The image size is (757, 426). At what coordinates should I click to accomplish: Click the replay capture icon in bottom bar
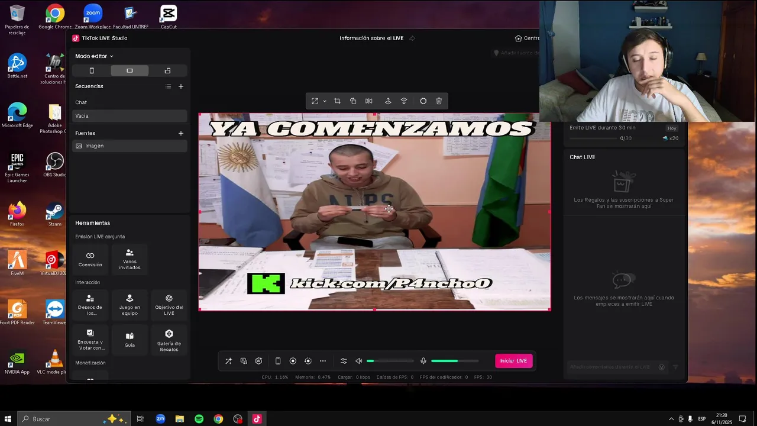pos(308,361)
